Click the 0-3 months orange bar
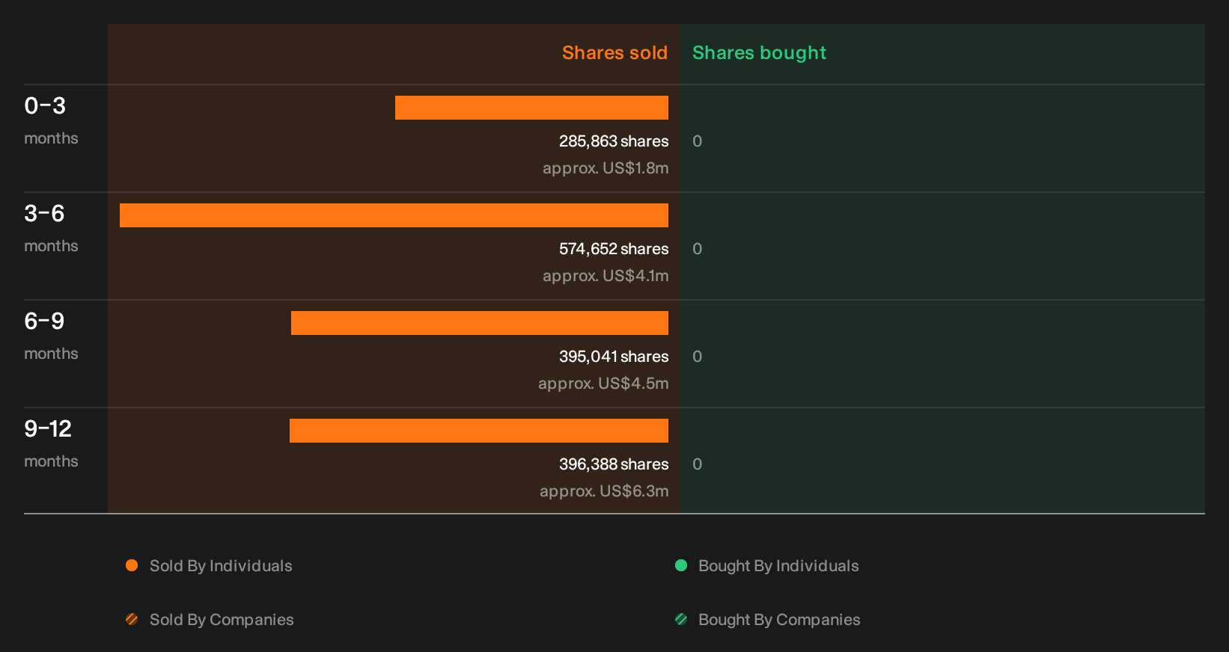The image size is (1229, 652). [531, 108]
